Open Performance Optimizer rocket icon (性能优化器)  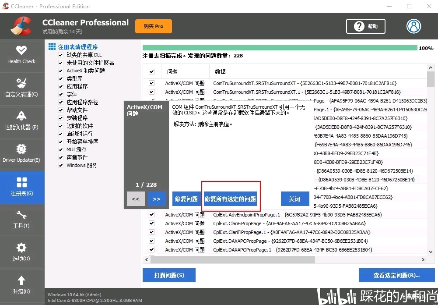pos(21,116)
